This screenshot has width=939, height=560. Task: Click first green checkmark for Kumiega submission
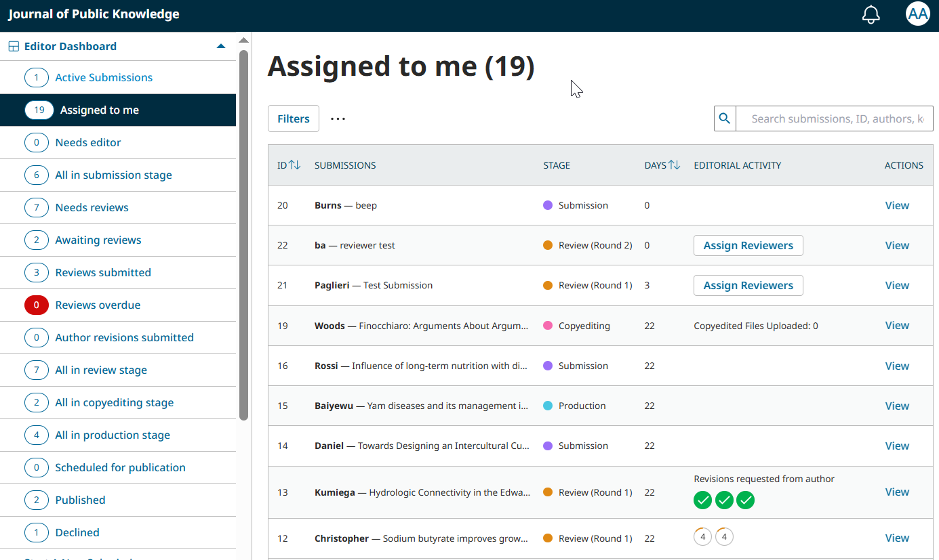click(703, 500)
